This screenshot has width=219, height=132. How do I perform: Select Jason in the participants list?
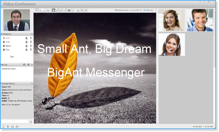coord(8,38)
